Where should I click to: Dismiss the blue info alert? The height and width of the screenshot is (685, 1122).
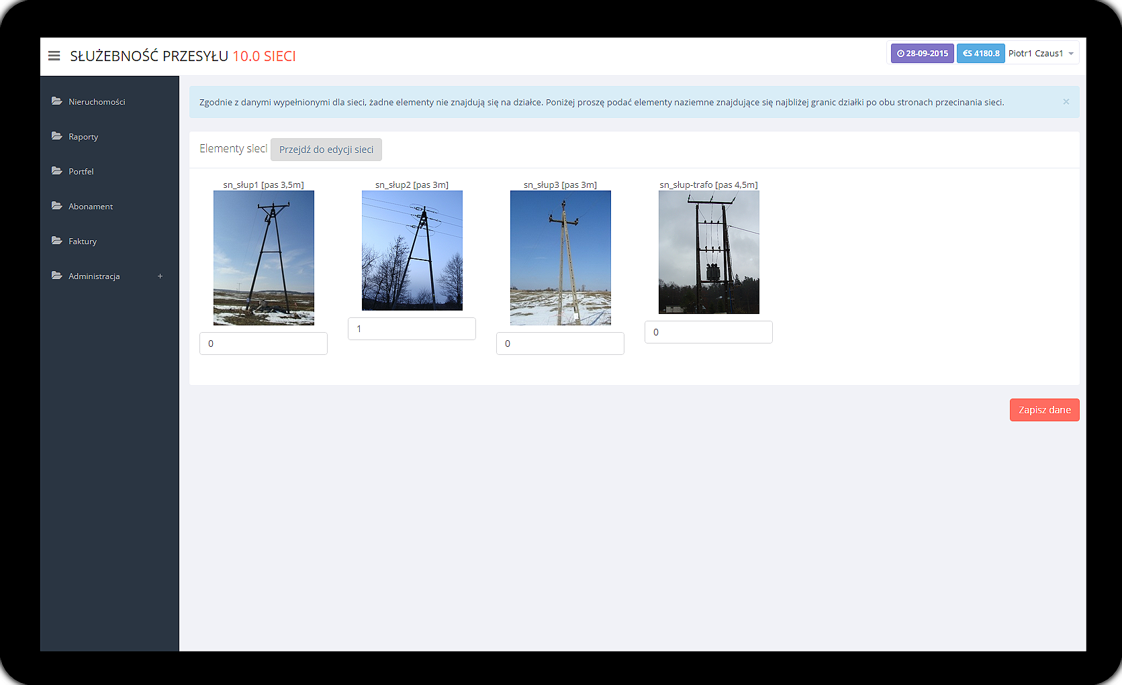1066,102
